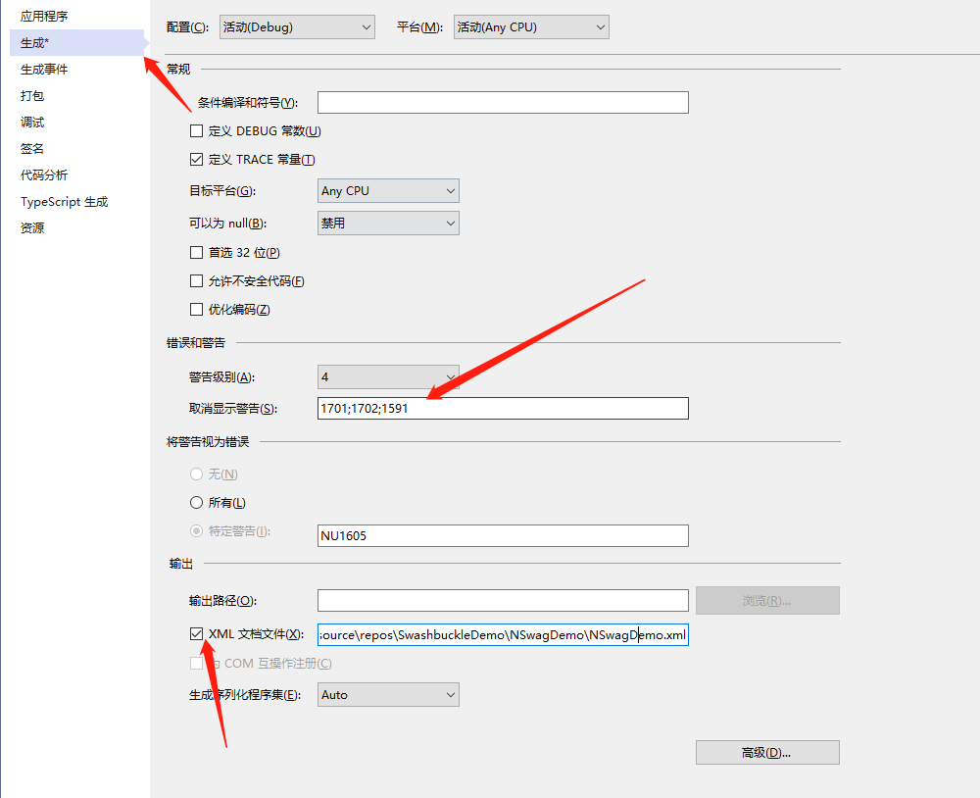Open the 平台 dropdown showing 活动(Any CPU)

pos(531,26)
